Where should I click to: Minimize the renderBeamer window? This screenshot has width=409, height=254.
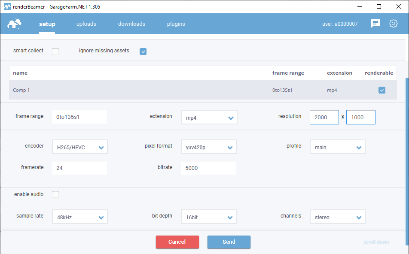360,6
